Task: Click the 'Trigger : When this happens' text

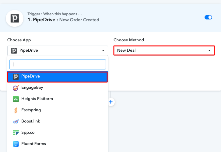Action: 54,14
